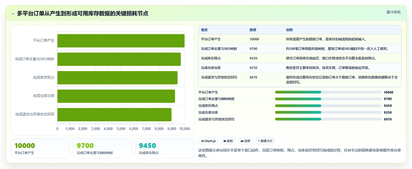Viewport: 412px width, 169px height.
Task: Click table cell 平台订单产生
Action: click(x=211, y=39)
